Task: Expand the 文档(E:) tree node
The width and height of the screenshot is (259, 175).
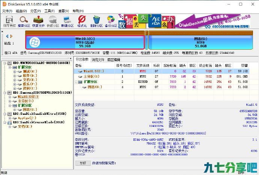Action: (x=15, y=80)
